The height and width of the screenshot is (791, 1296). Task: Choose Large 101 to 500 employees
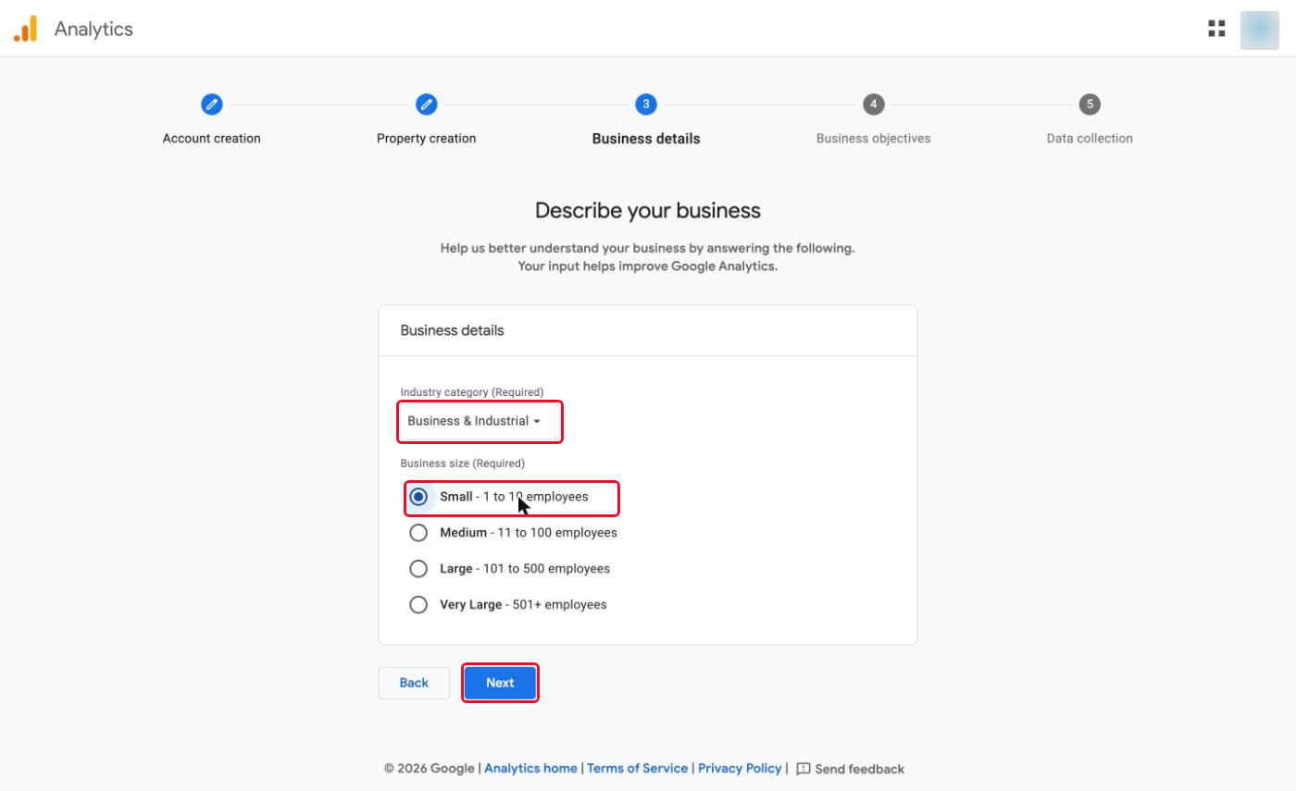pyautogui.click(x=509, y=569)
